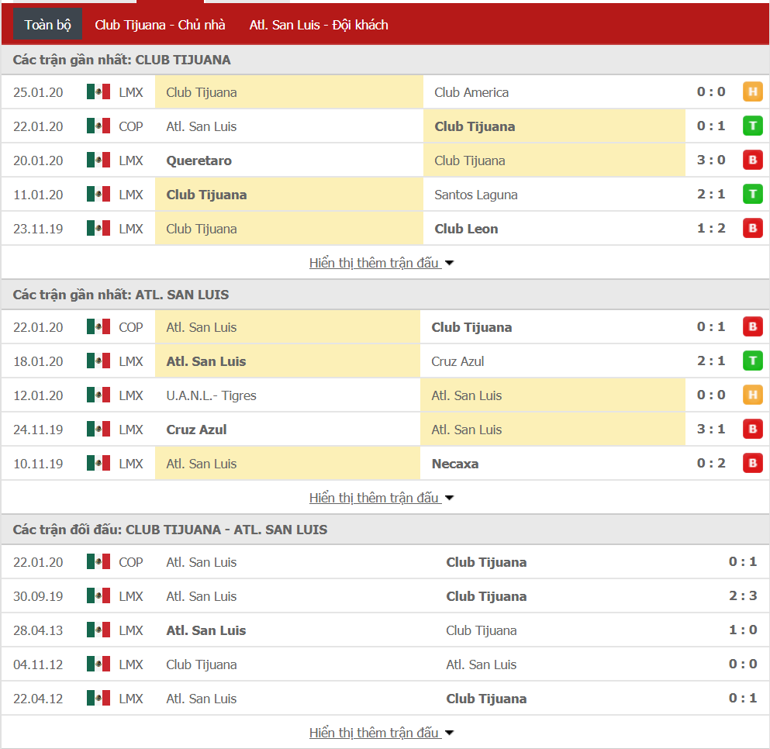Click the T win badge for San Luis vs Cruz Azul 18.01.20
The image size is (770, 749).
point(752,361)
